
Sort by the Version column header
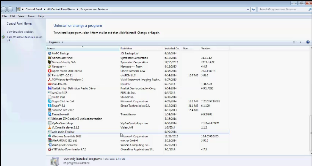click(x=215, y=48)
